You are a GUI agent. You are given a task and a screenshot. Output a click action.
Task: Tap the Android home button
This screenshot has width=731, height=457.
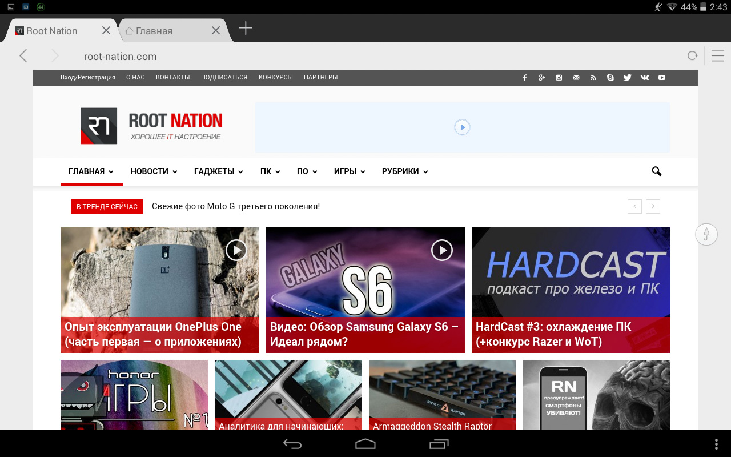coord(365,444)
